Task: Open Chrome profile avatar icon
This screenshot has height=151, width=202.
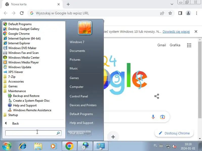Action: click(188, 13)
